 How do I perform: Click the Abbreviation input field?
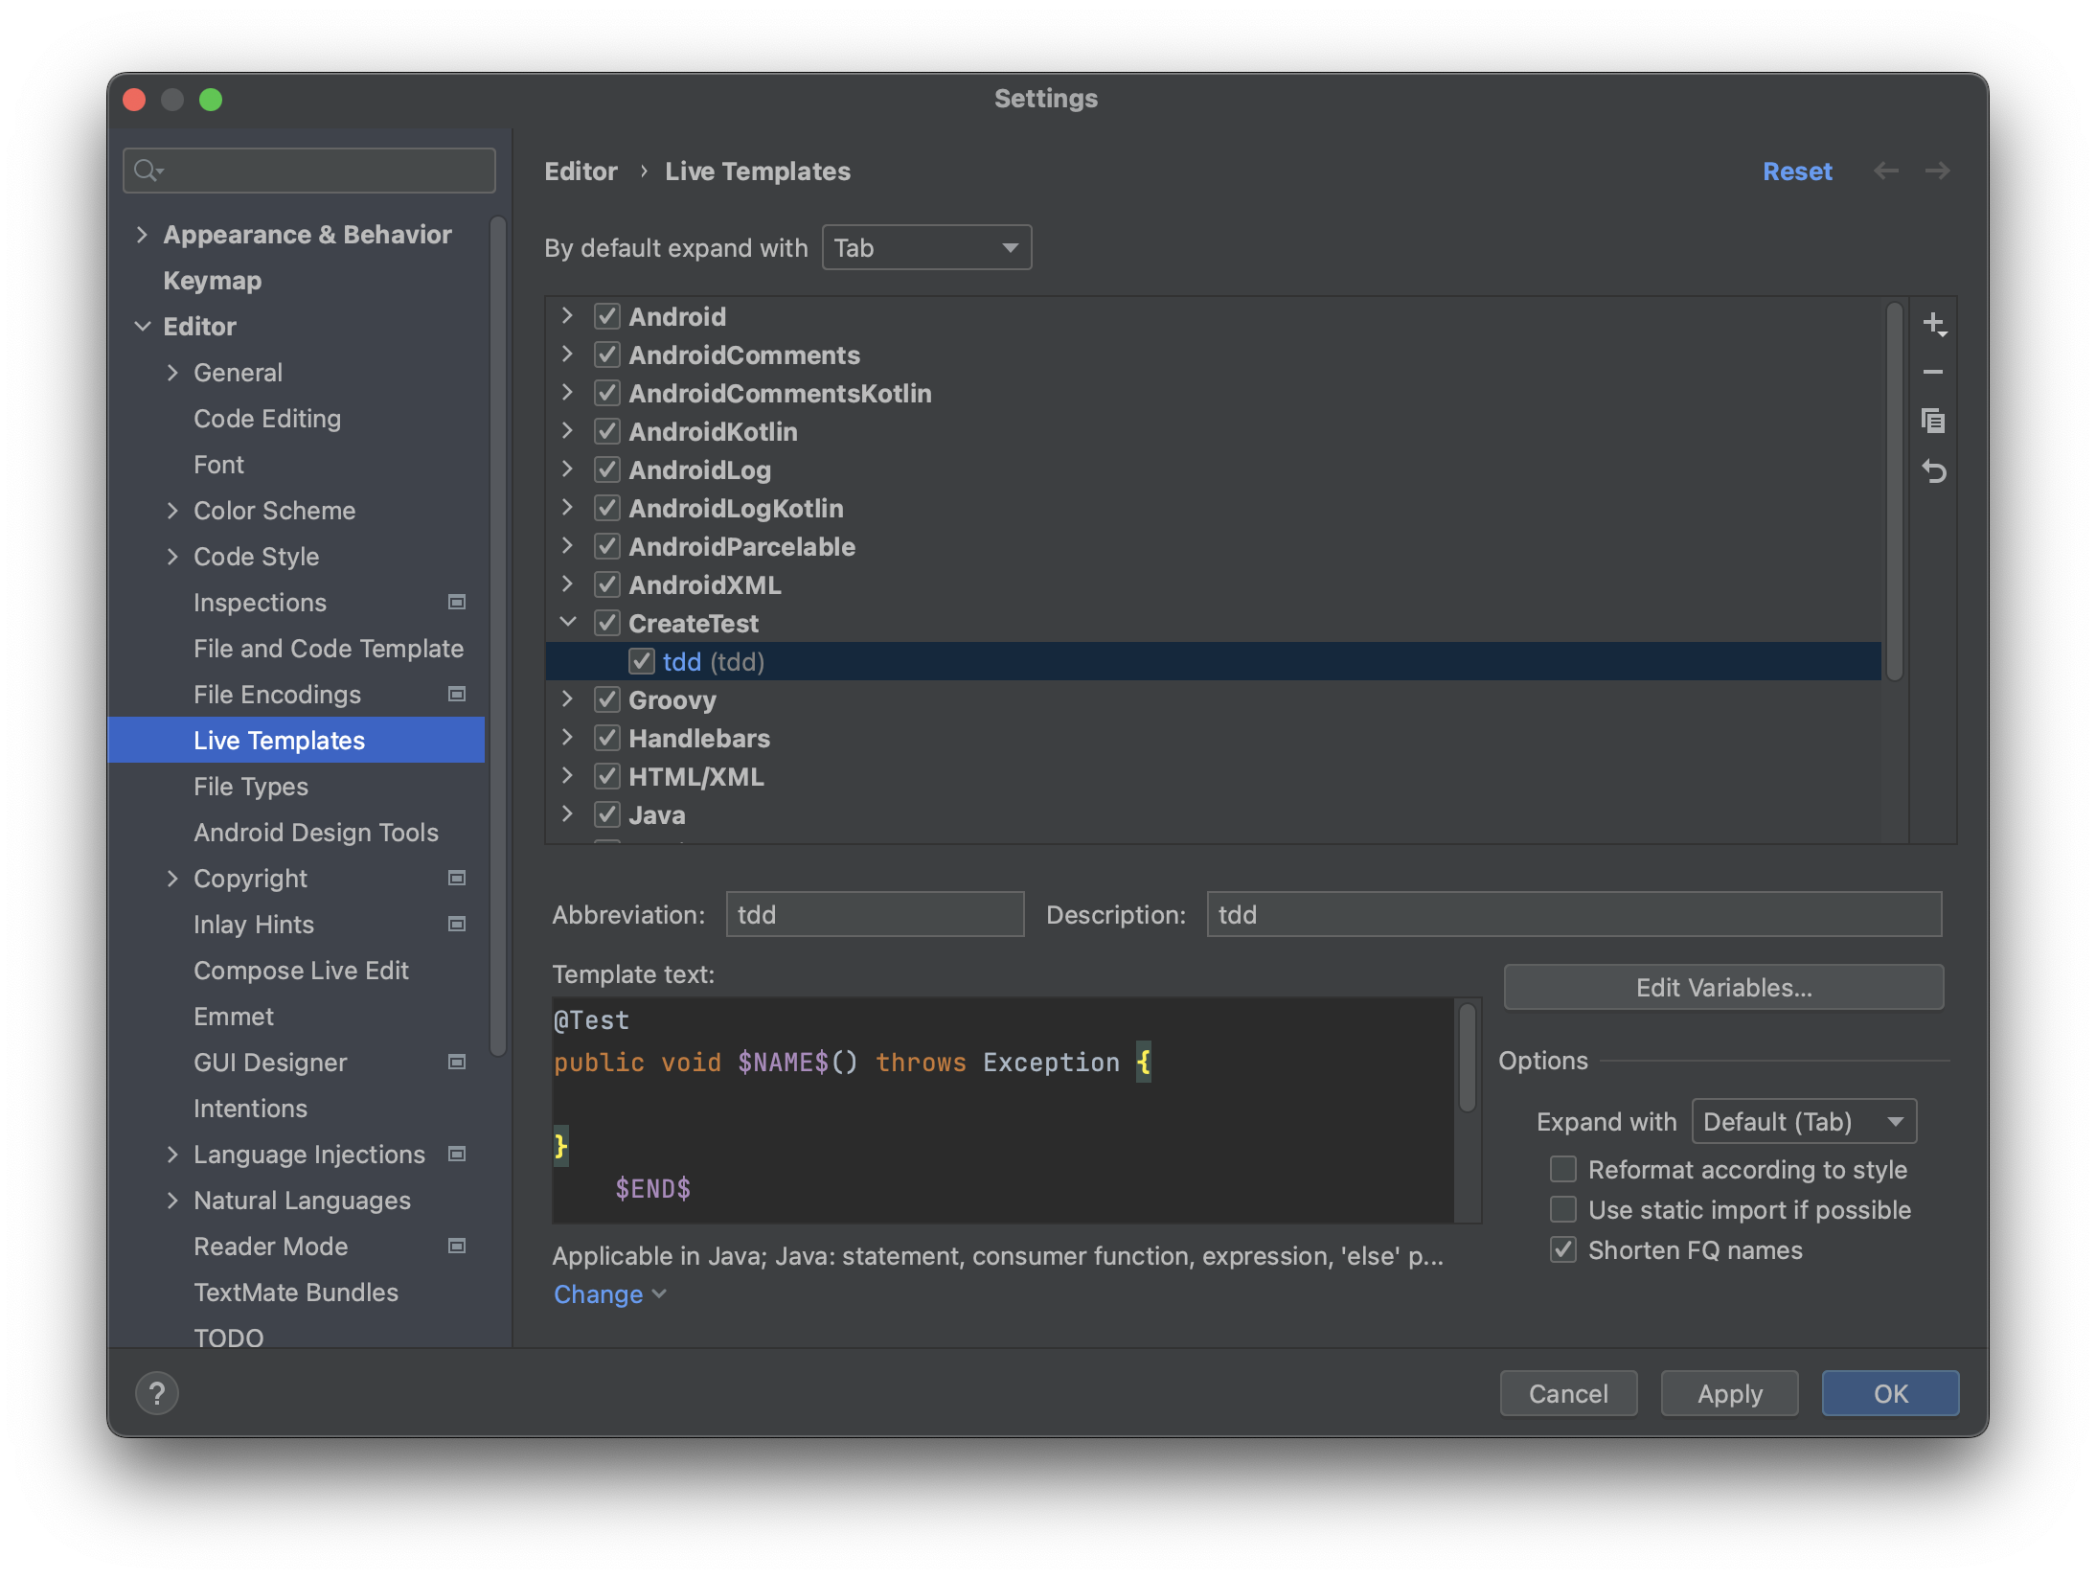875,914
